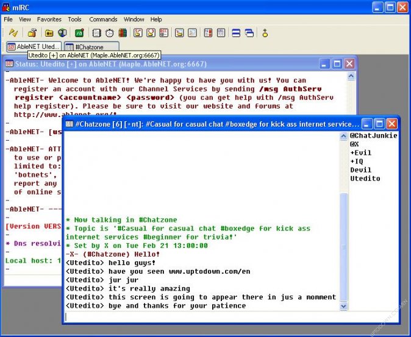Click the 'this screen is going to appear' message
Viewport: 411px width, 337px height.
tap(201, 297)
